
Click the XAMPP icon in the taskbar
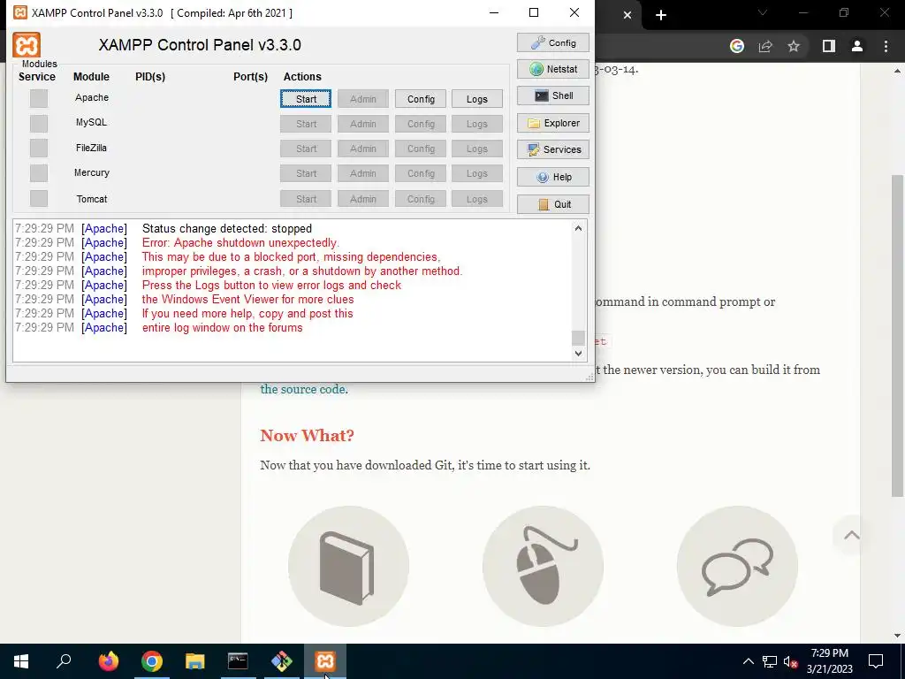coord(325,661)
